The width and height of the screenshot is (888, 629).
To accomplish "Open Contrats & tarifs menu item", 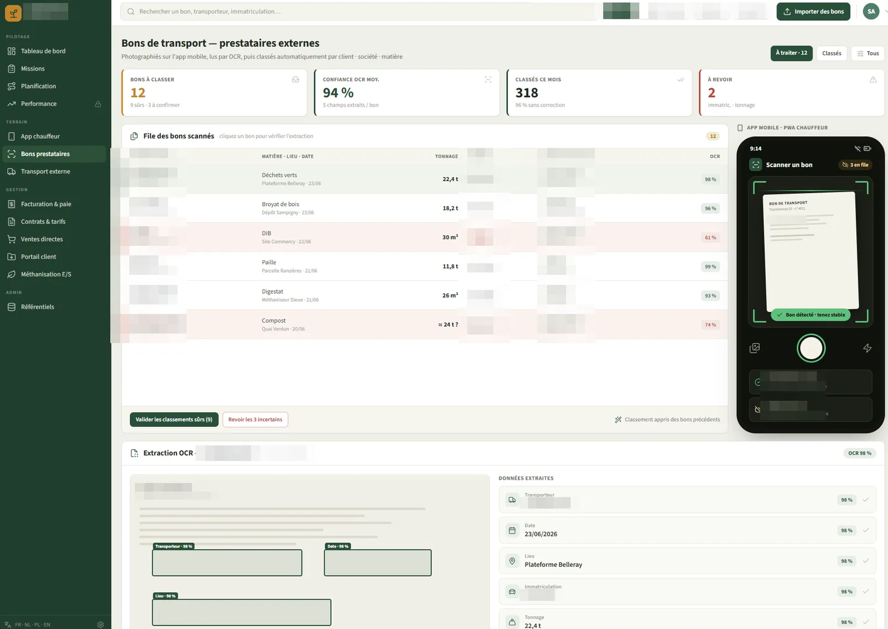I will click(x=54, y=222).
